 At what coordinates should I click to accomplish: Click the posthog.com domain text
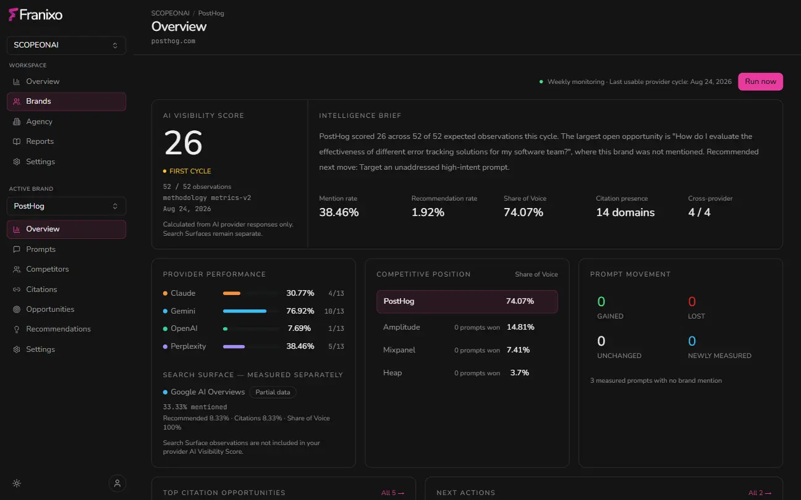(174, 41)
